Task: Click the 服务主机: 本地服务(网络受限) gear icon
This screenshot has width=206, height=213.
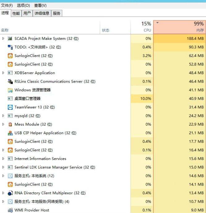Action: click(x=10, y=202)
